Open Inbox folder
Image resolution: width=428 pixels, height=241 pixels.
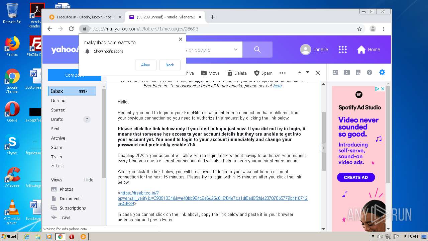click(x=72, y=91)
